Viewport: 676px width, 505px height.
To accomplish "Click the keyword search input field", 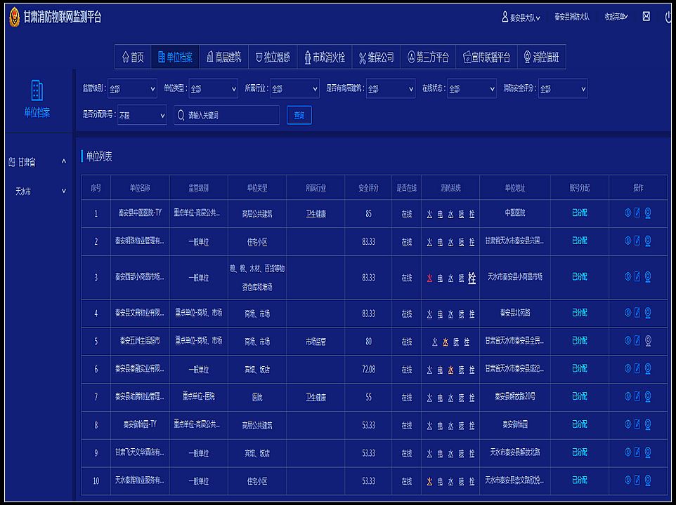I will click(x=227, y=115).
